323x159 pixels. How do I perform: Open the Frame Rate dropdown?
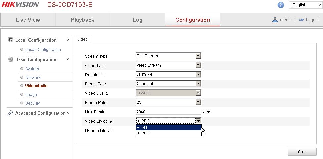(168, 102)
